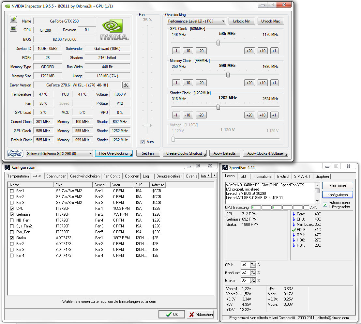Open the Fan Control tab
Image resolution: width=361 pixels, height=324 pixels.
(113, 176)
